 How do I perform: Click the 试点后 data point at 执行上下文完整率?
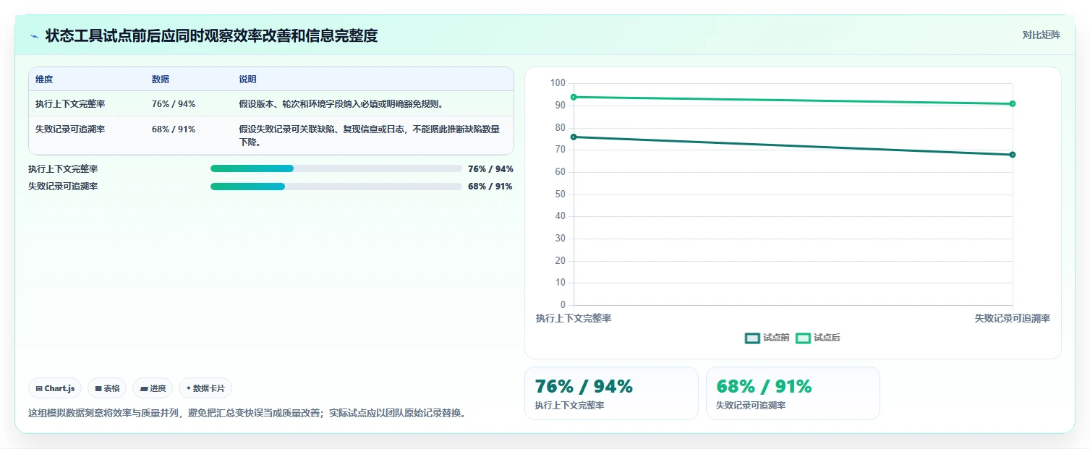574,97
